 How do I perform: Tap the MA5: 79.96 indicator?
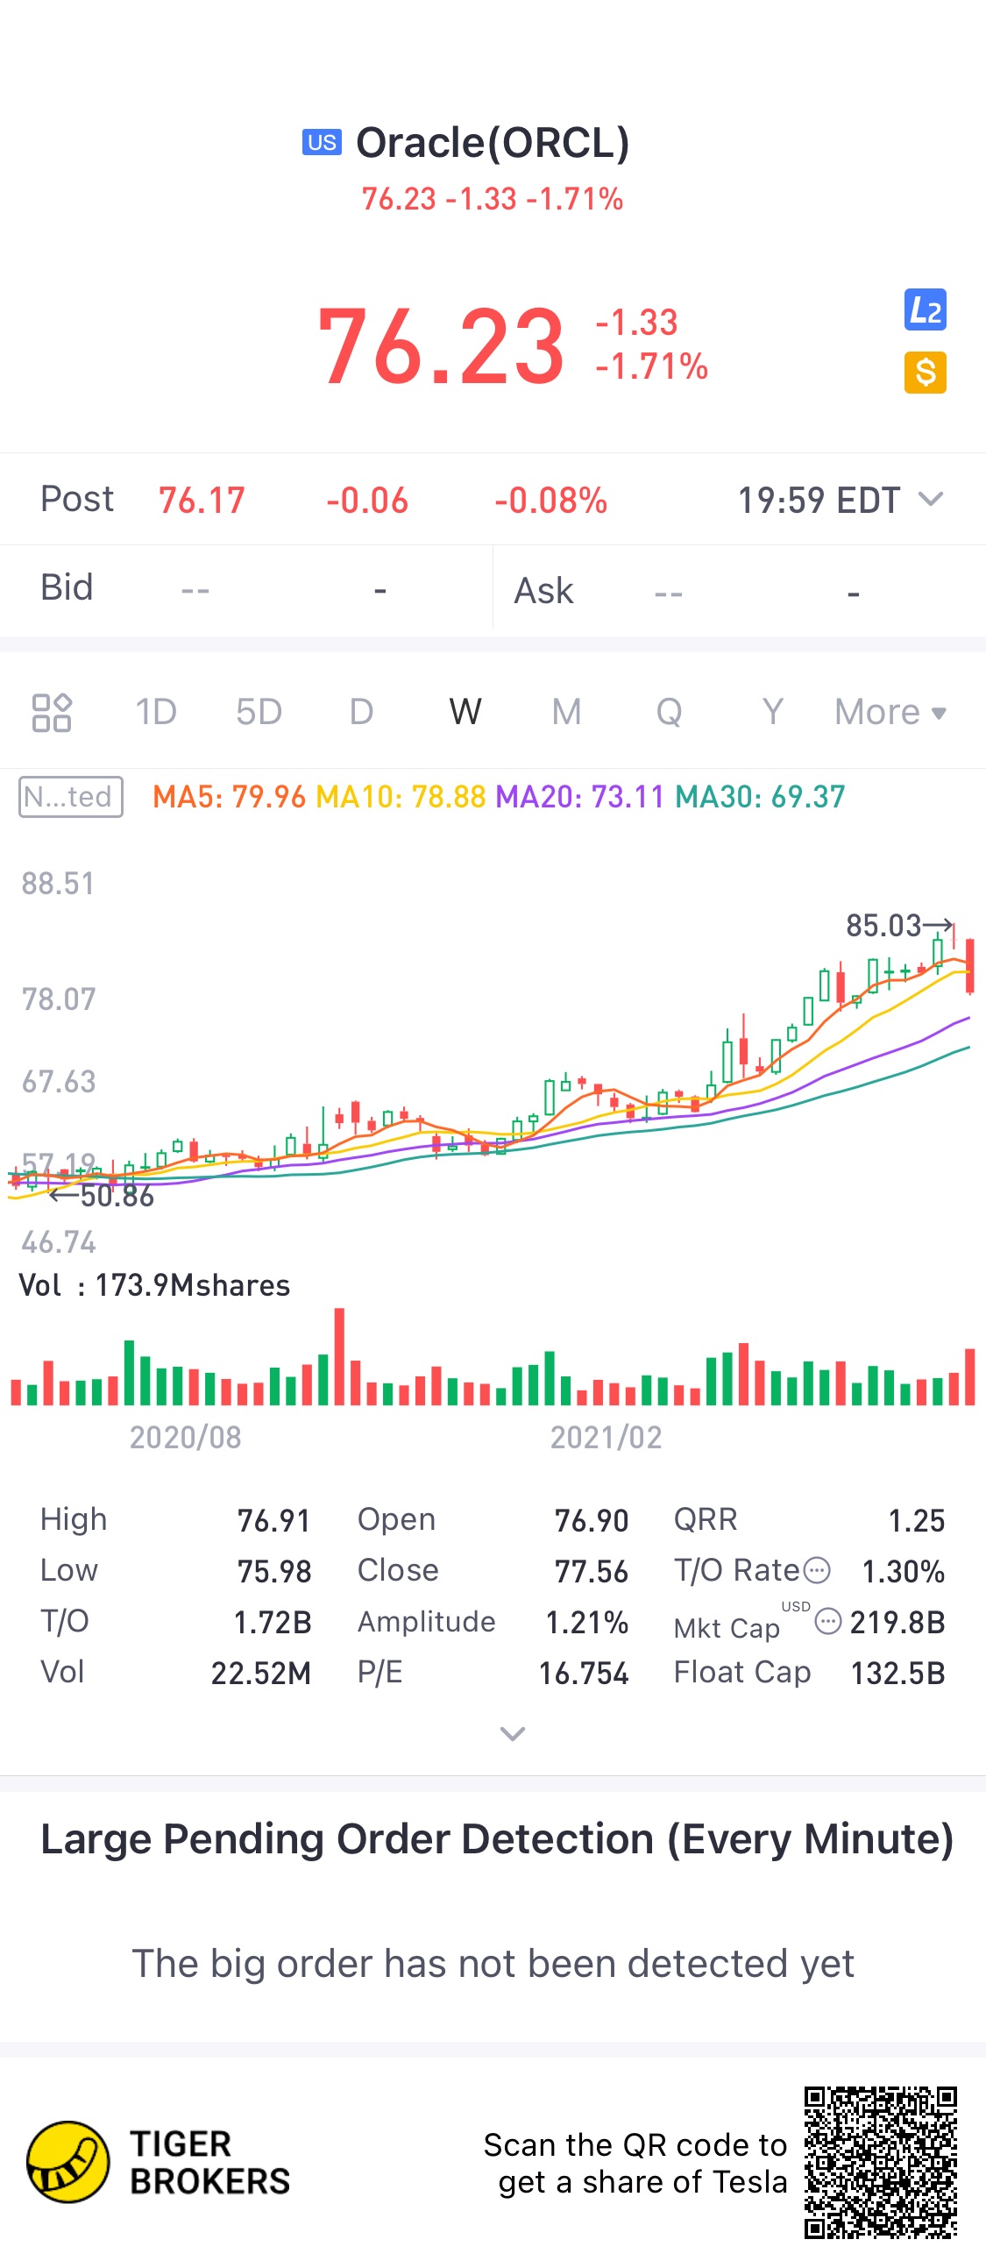[x=229, y=797]
